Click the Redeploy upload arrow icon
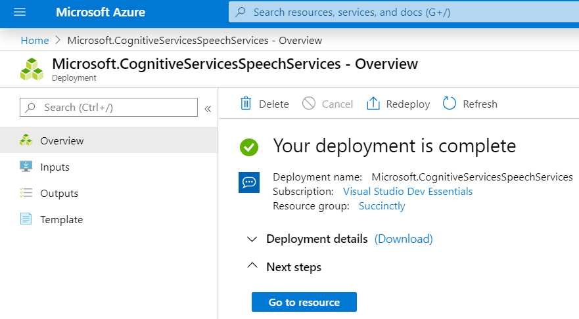Image resolution: width=579 pixels, height=319 pixels. click(x=373, y=103)
